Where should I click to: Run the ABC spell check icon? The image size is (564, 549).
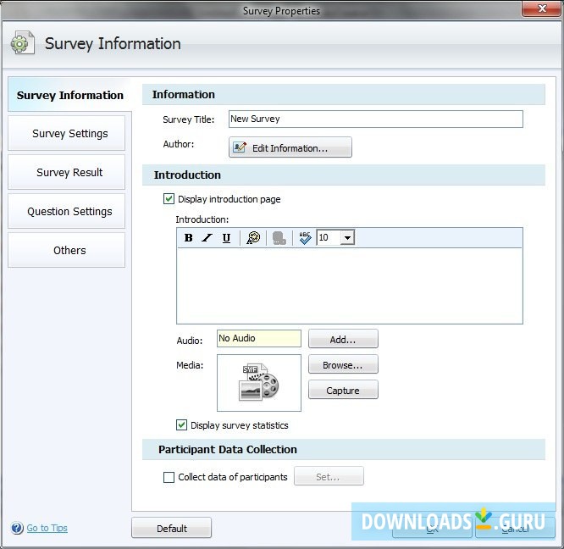point(305,238)
